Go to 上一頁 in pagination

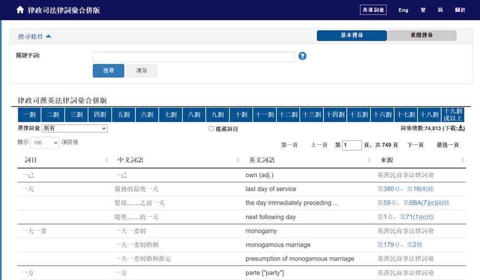(x=319, y=145)
